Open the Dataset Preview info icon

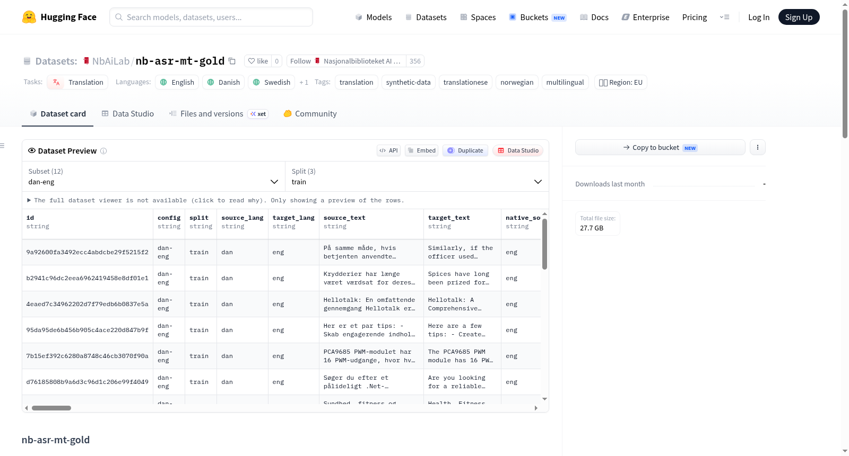[x=103, y=151]
